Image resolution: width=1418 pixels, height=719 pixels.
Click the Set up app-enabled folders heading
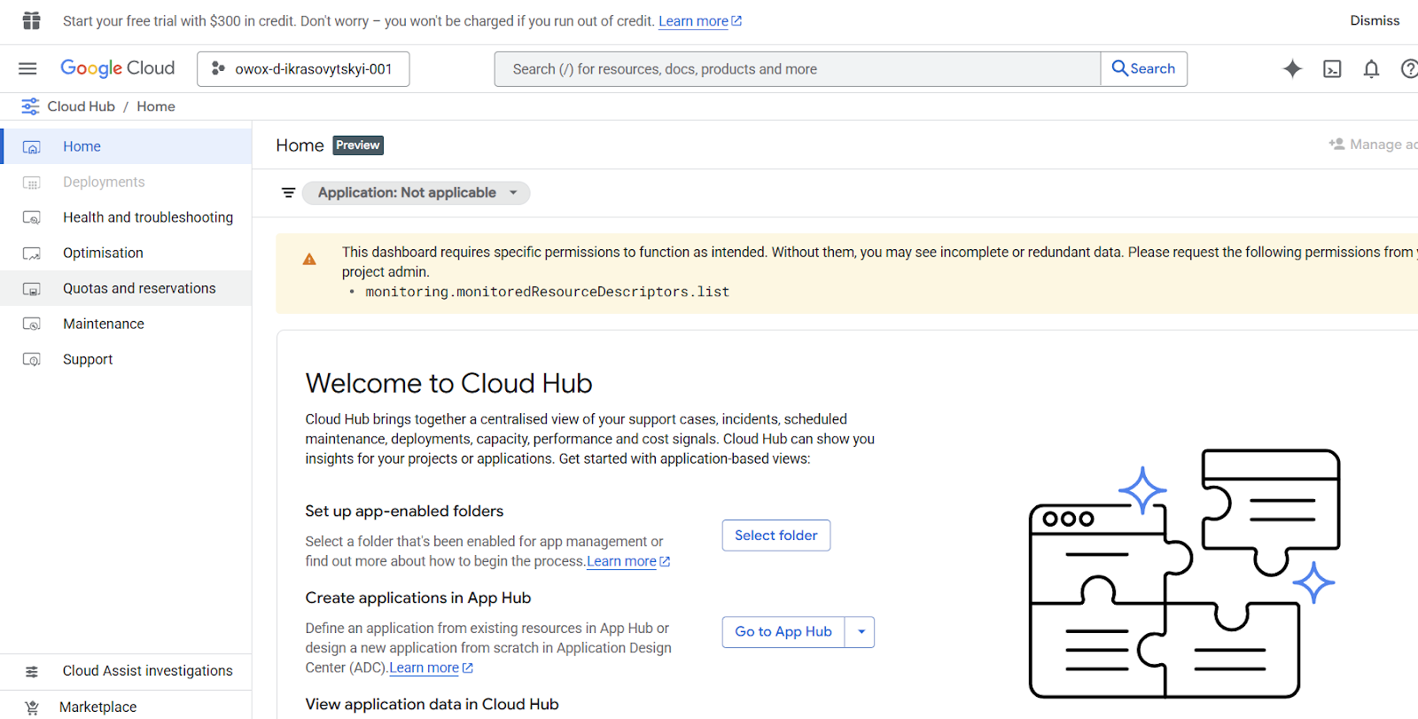point(404,511)
